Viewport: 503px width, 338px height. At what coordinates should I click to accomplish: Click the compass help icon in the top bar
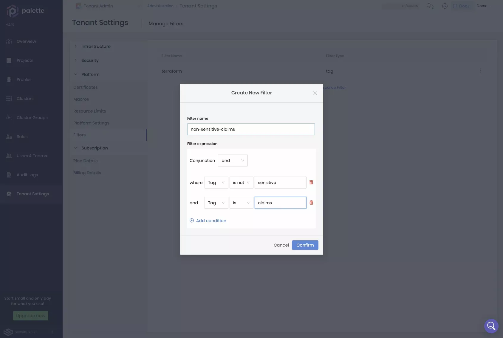pos(445,6)
